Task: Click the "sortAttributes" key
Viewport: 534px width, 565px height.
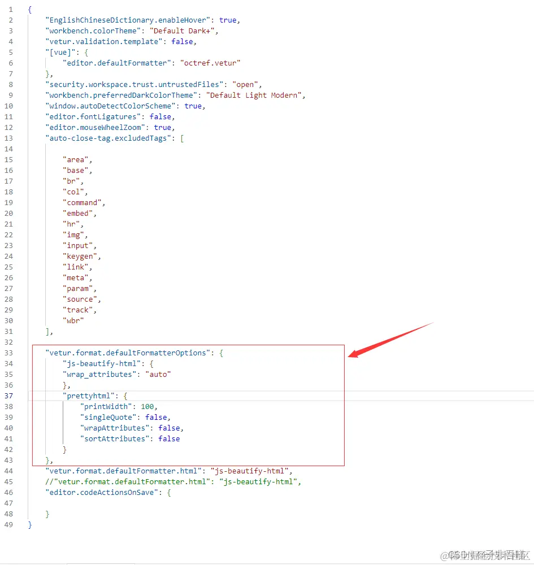Action: pyautogui.click(x=115, y=439)
